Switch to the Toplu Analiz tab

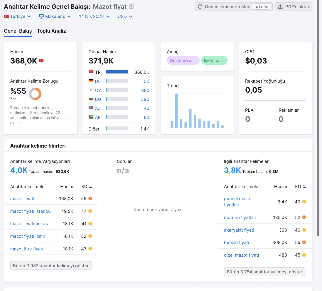[51, 31]
